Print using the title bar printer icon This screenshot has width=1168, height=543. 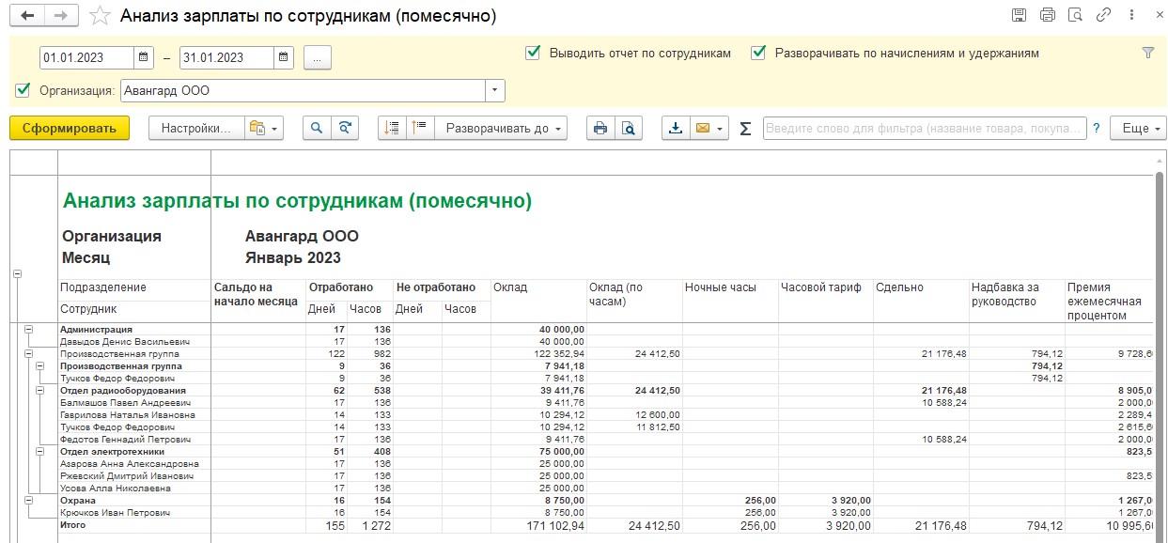(1048, 16)
